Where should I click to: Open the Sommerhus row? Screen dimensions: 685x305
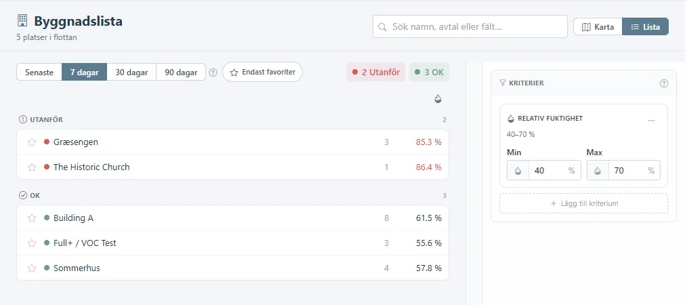tap(232, 268)
